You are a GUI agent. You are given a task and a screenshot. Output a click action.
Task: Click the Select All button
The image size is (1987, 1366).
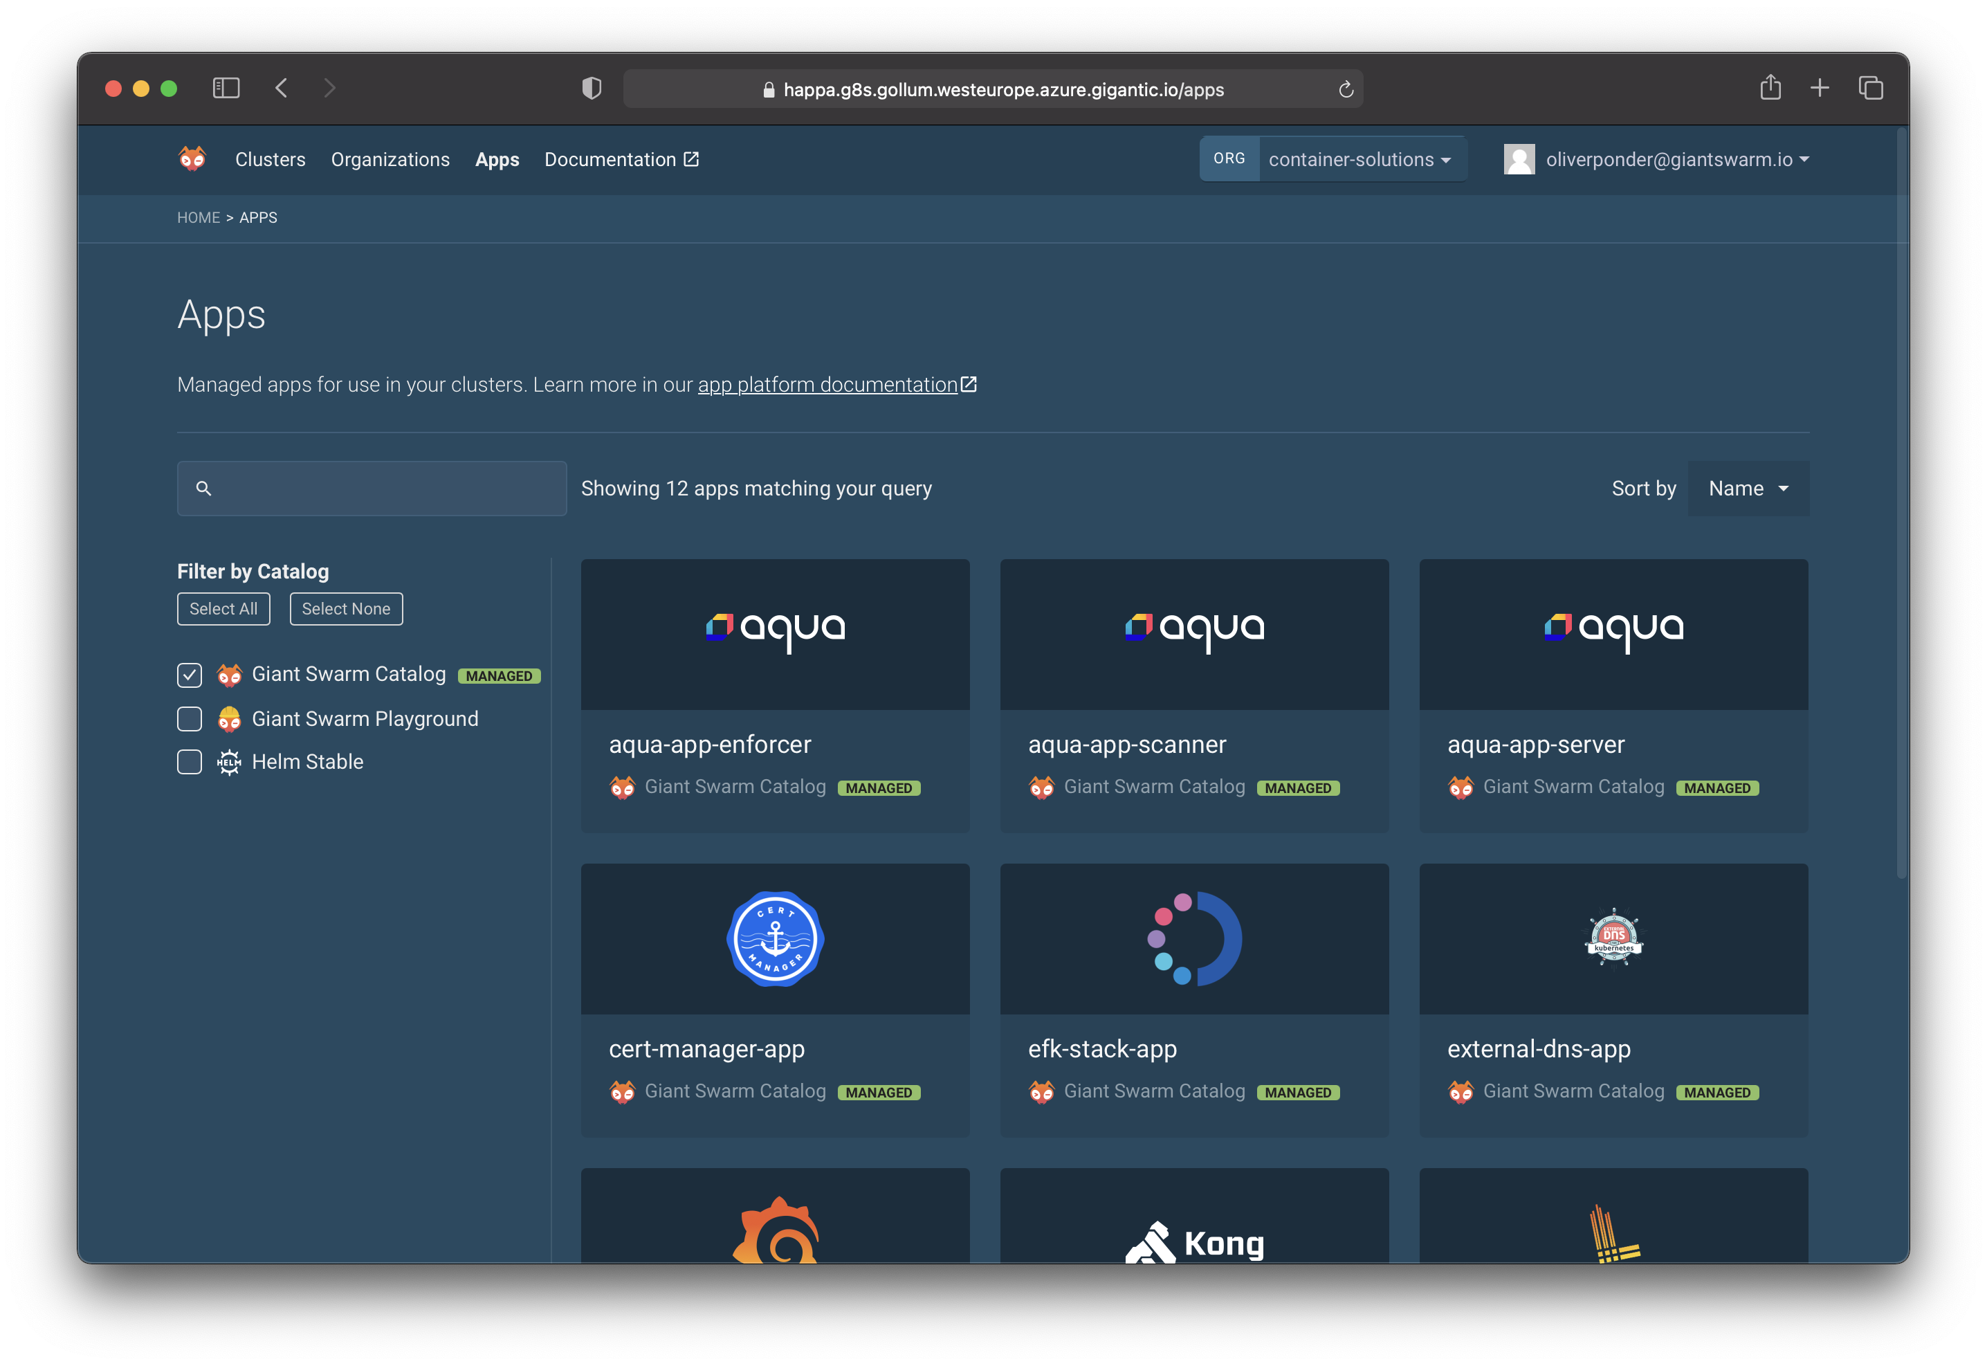point(223,608)
